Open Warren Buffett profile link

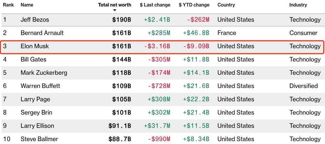pyautogui.click(x=40, y=86)
